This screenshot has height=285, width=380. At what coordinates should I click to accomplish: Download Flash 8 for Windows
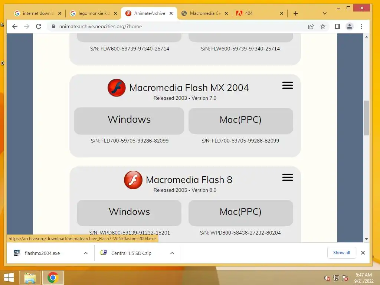click(129, 213)
